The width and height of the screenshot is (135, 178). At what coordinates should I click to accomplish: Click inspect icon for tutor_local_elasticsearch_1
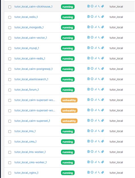[92, 79]
